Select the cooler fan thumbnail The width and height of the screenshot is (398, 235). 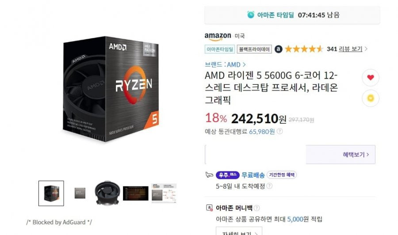107,193
